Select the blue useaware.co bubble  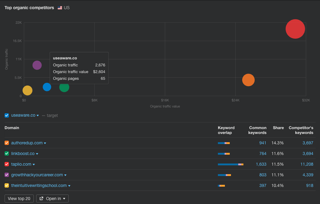(x=47, y=87)
